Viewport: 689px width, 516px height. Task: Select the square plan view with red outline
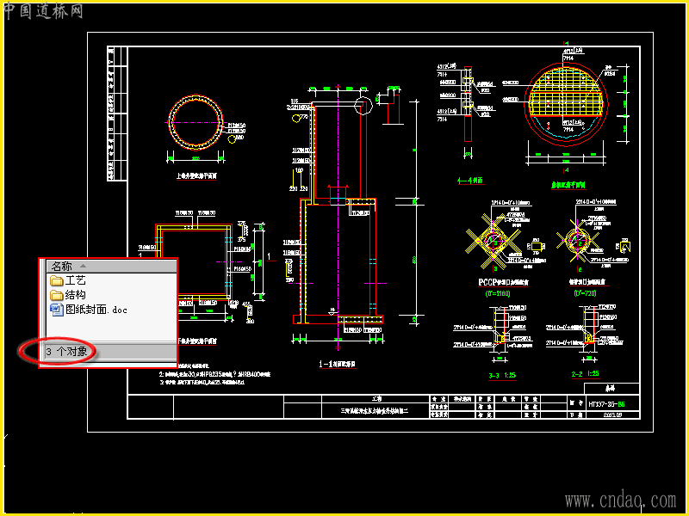point(194,261)
